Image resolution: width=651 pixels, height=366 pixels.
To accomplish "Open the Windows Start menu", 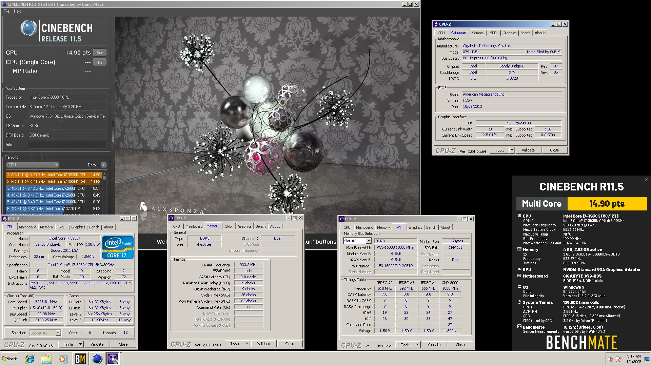I will (9, 359).
